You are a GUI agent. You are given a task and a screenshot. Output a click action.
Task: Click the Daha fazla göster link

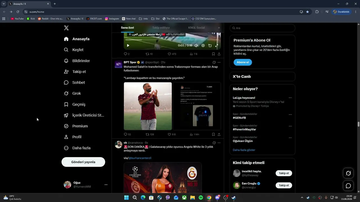244,150
